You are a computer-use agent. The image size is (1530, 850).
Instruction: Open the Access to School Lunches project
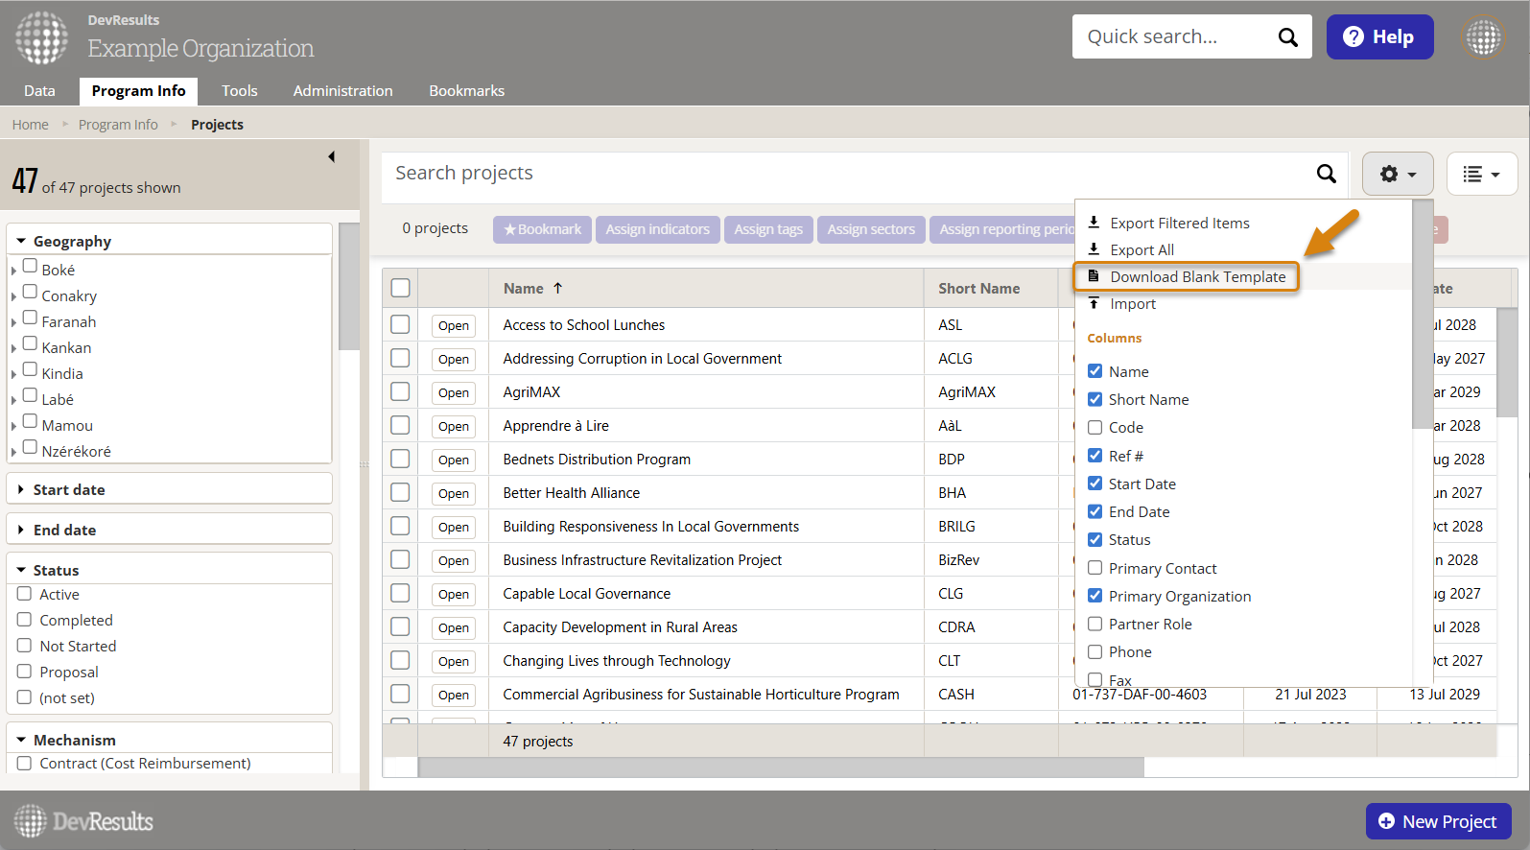[x=453, y=325]
